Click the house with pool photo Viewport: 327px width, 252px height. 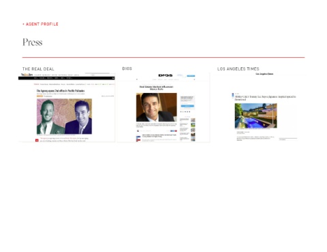point(256,115)
